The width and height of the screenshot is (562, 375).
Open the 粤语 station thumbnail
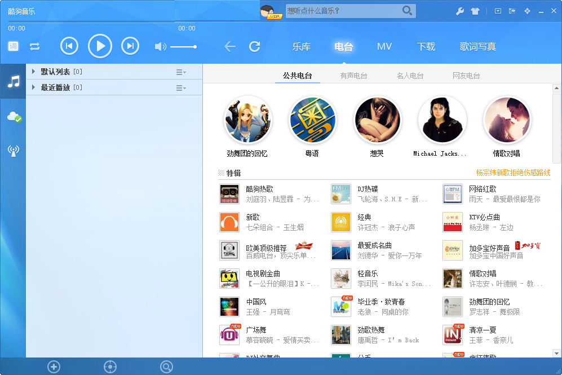(x=312, y=120)
